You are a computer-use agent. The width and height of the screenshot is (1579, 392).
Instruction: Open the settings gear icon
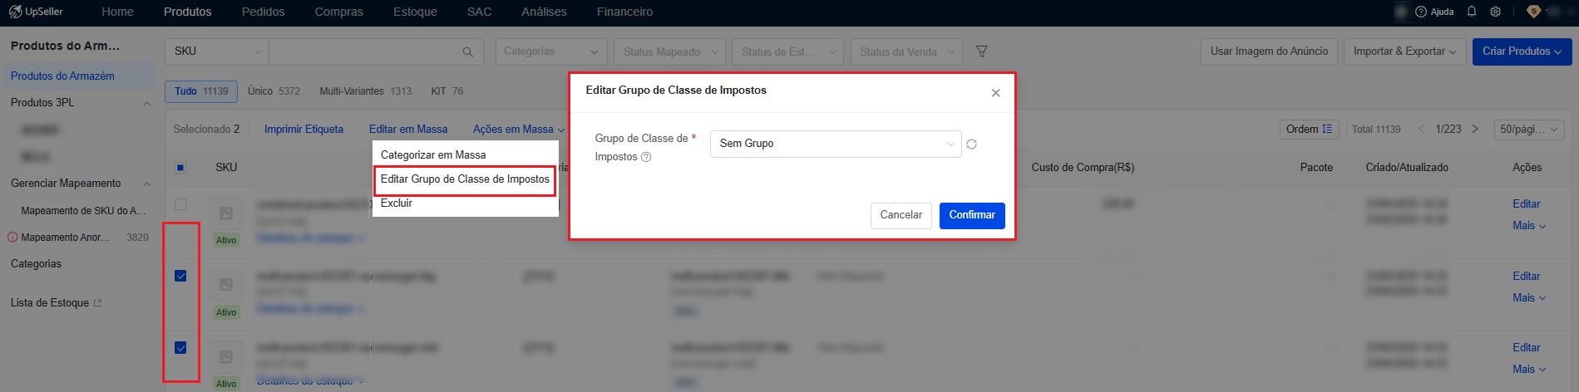1496,12
